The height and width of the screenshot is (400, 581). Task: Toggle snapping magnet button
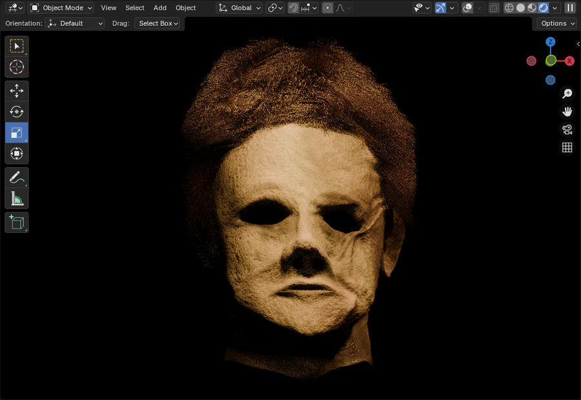coord(294,8)
